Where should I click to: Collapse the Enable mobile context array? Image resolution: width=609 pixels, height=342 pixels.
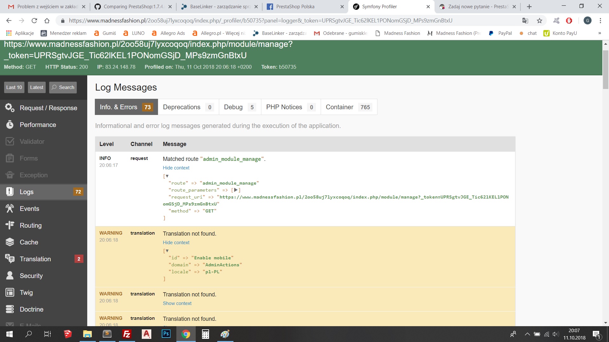click(167, 251)
